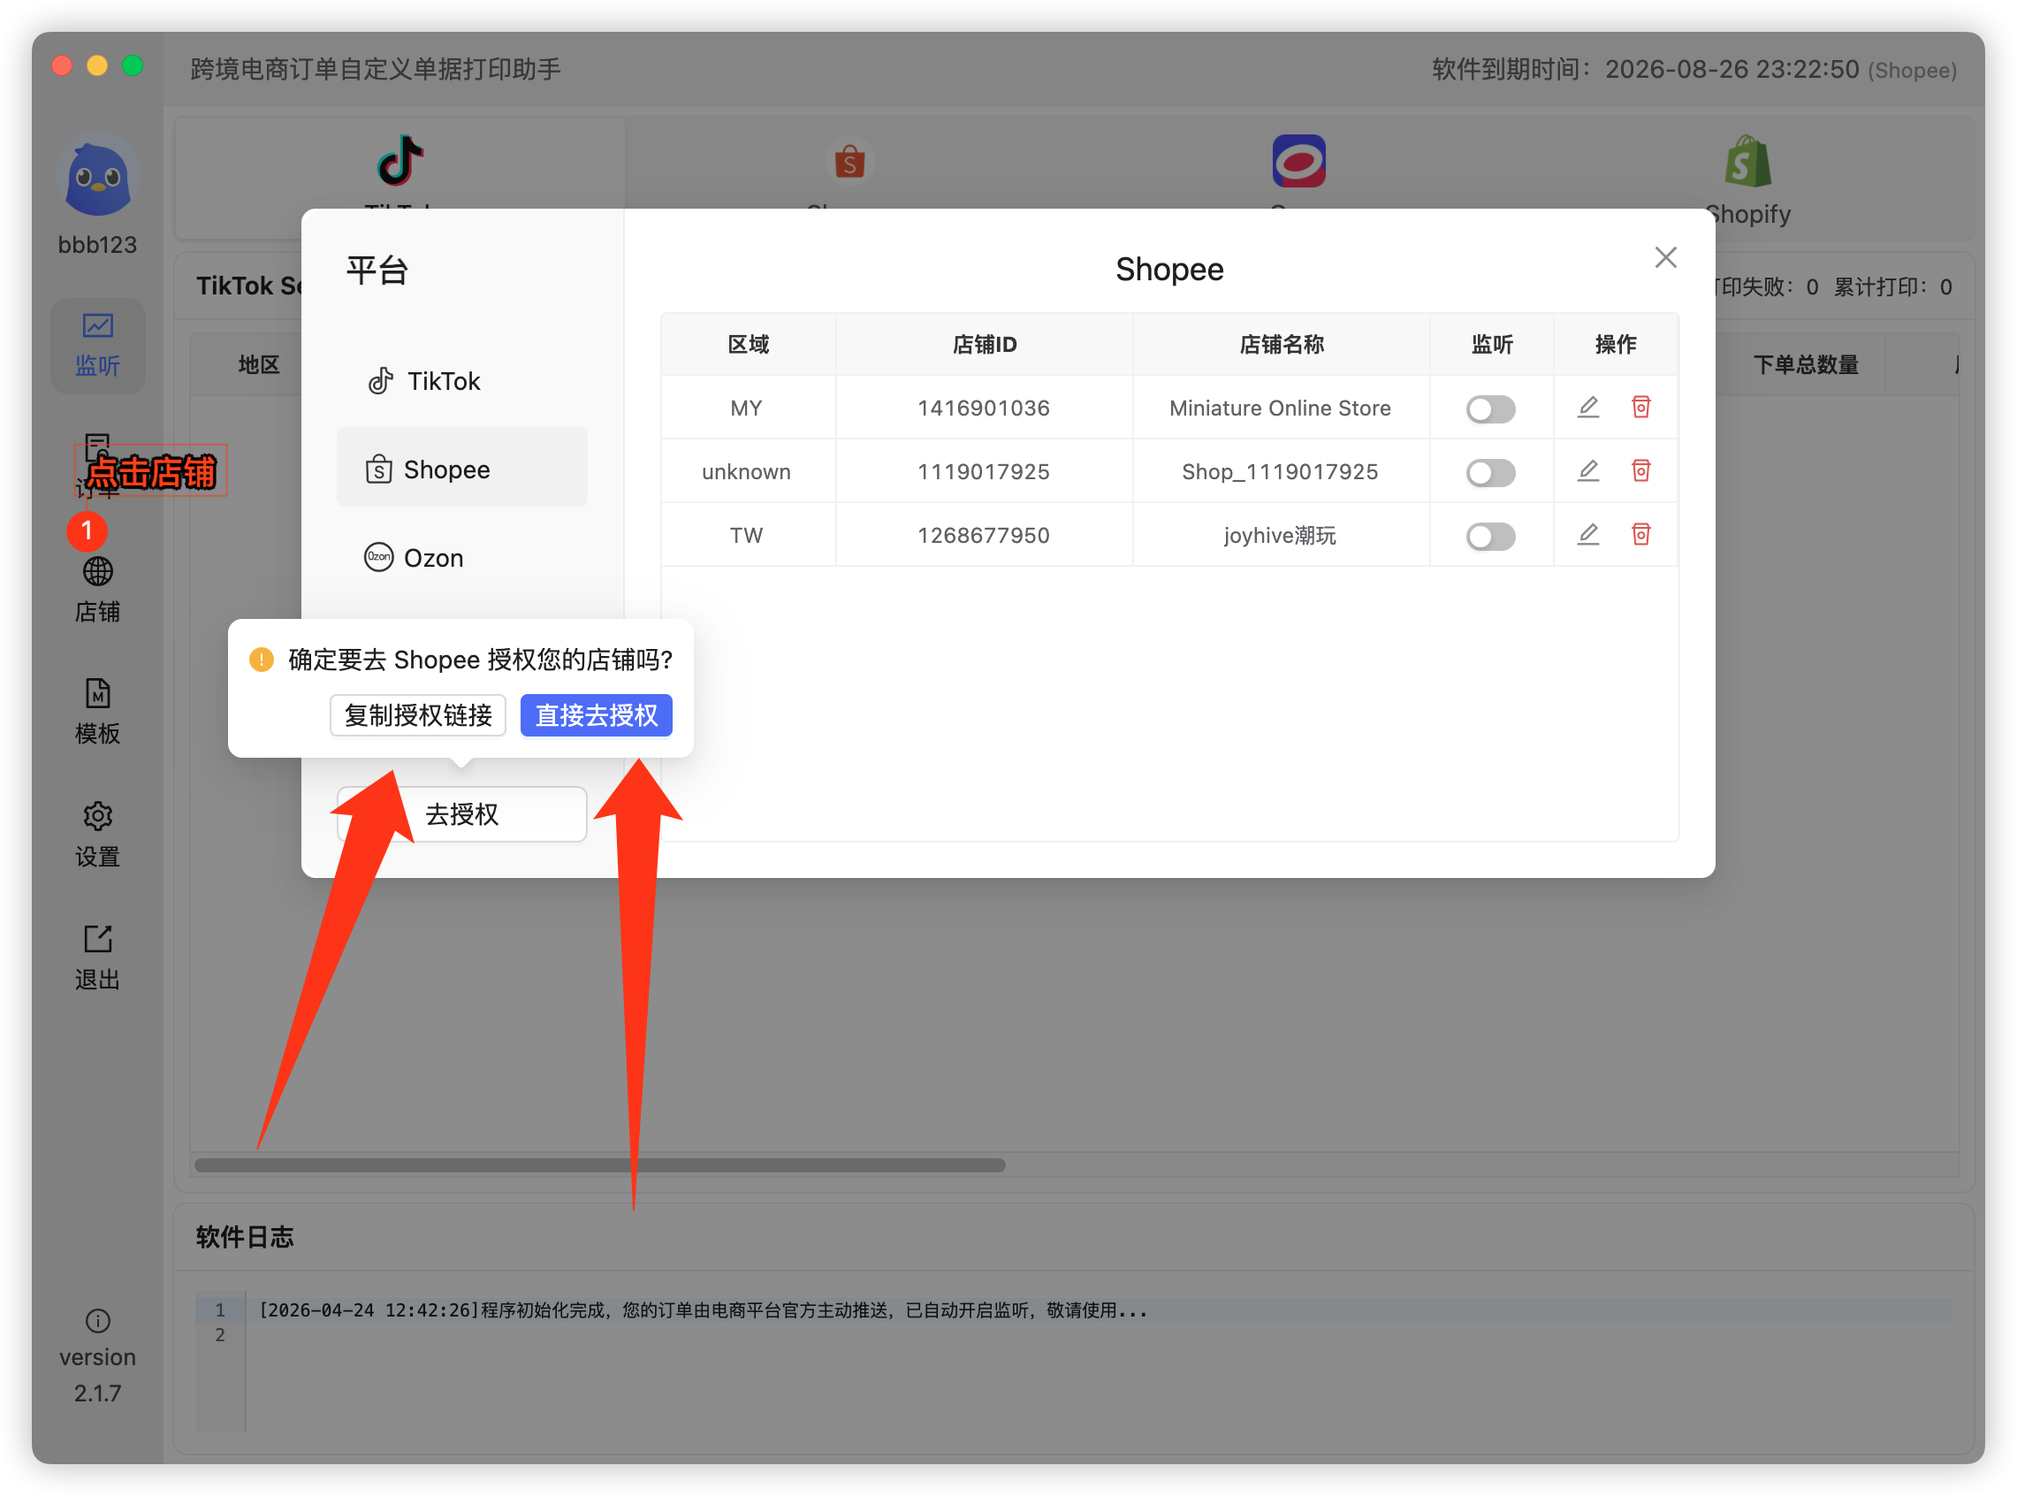2017x1496 pixels.
Task: Delete the joyhive潮玩 row
Action: (x=1640, y=534)
